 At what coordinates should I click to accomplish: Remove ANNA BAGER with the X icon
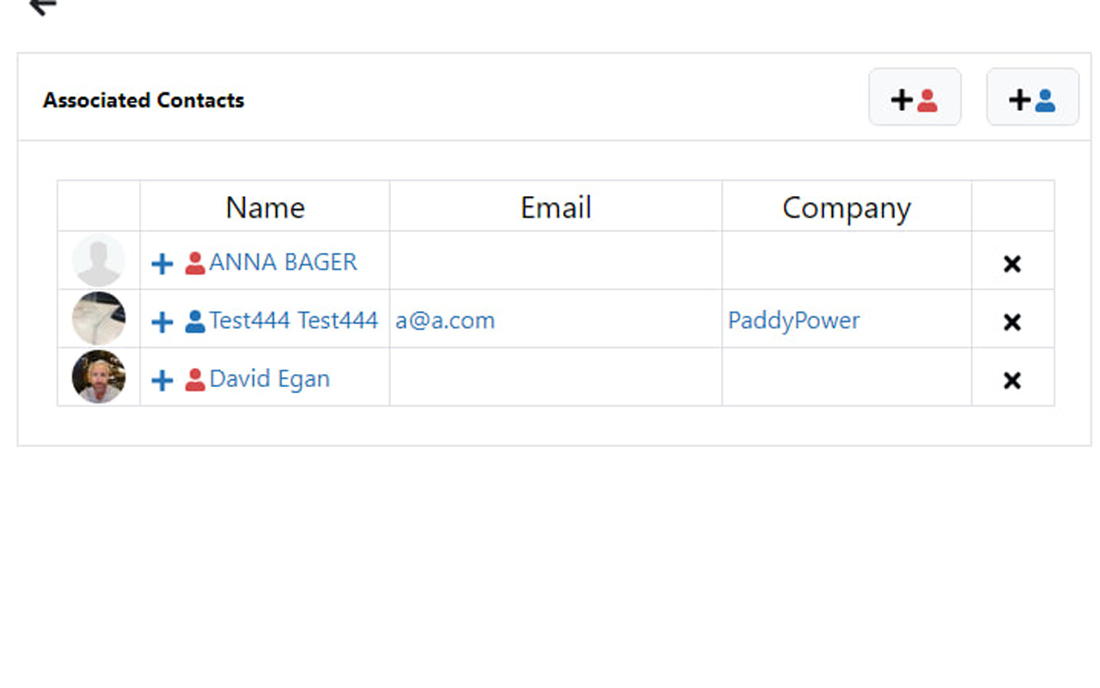pyautogui.click(x=1012, y=264)
